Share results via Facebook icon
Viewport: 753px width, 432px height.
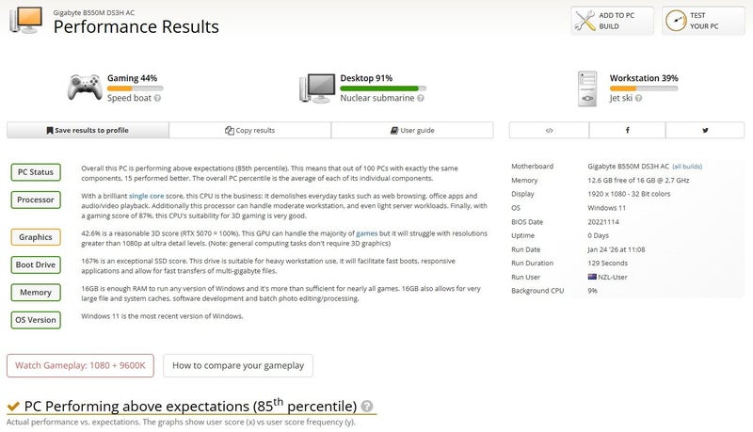(x=627, y=130)
